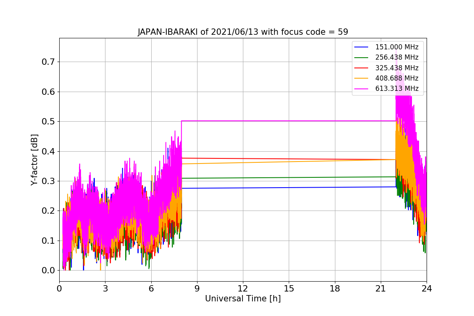
Task: Click the 0.6 tick on the y-axis
Action: pos(48,92)
